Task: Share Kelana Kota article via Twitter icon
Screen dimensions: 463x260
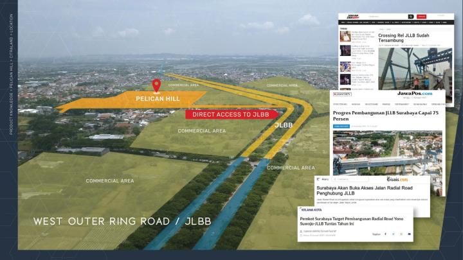Action: click(x=394, y=234)
